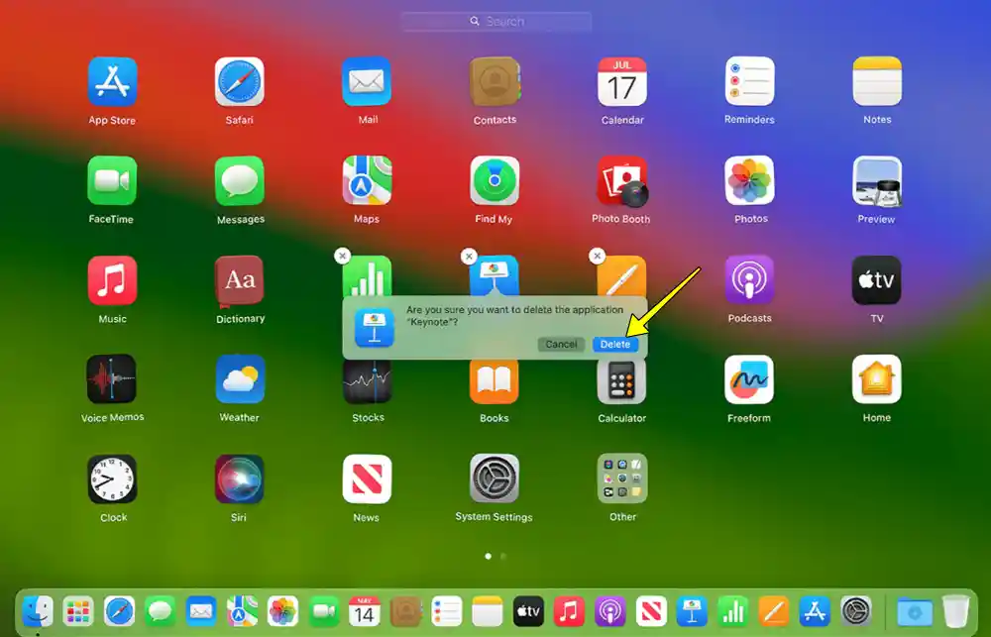Open the Weather app
The width and height of the screenshot is (991, 637).
point(240,377)
